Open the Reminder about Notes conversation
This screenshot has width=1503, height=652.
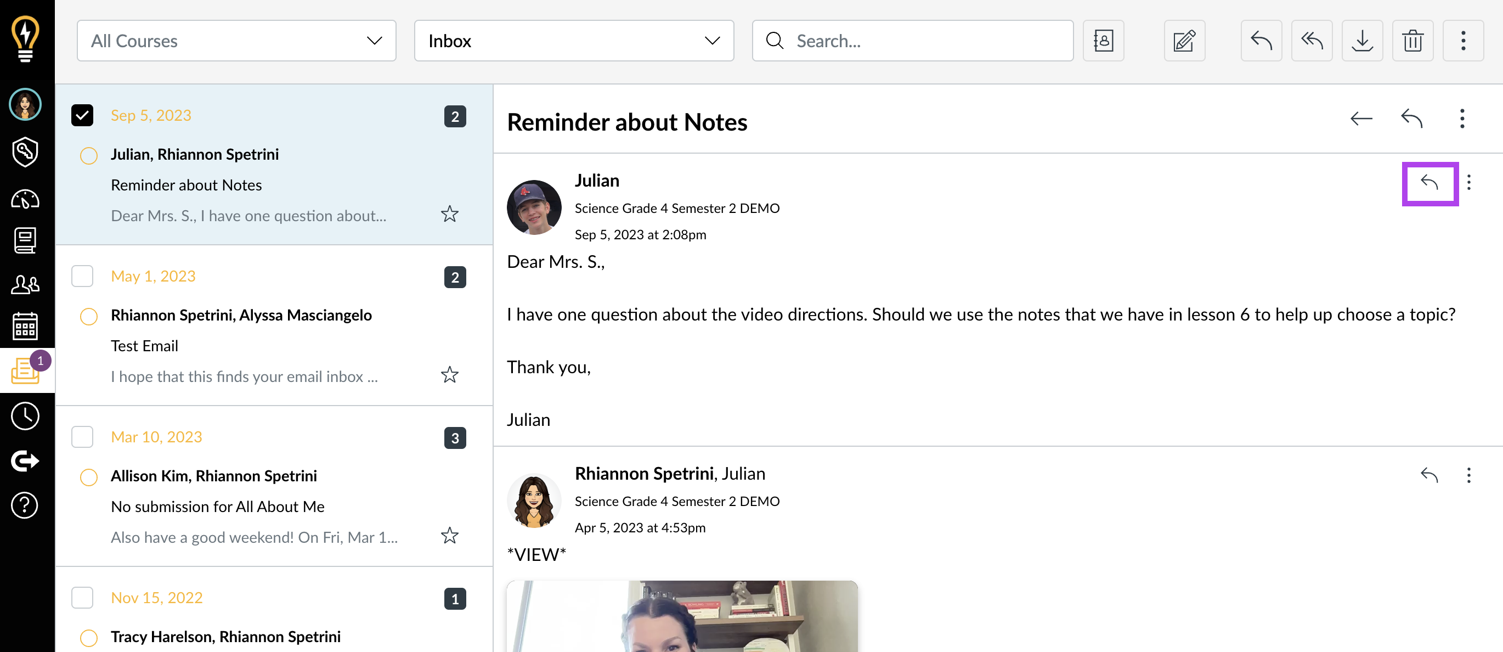pos(274,165)
